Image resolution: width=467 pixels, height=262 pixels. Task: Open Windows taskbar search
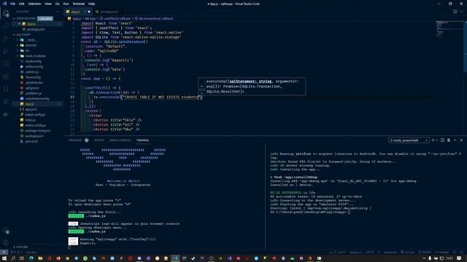tap(13, 258)
